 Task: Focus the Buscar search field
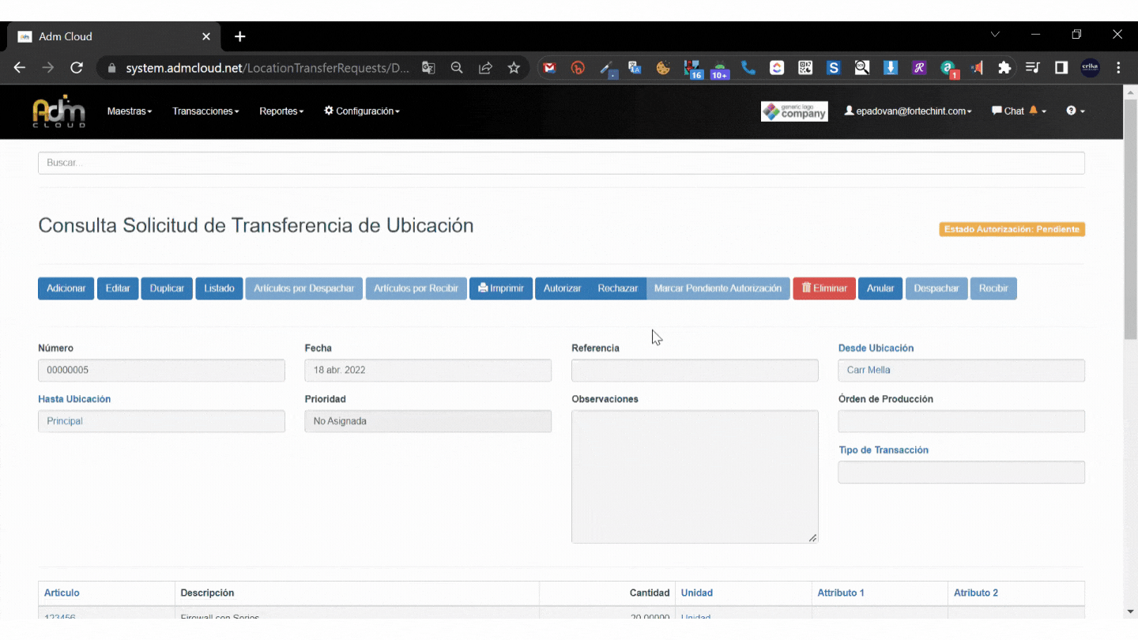click(x=561, y=163)
